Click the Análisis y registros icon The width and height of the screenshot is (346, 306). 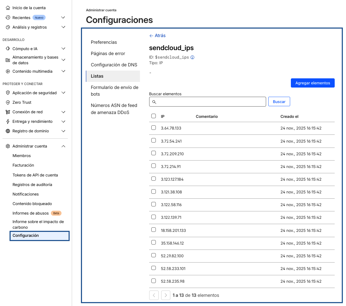8,27
